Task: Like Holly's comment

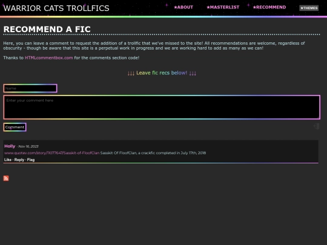Action: [8, 160]
